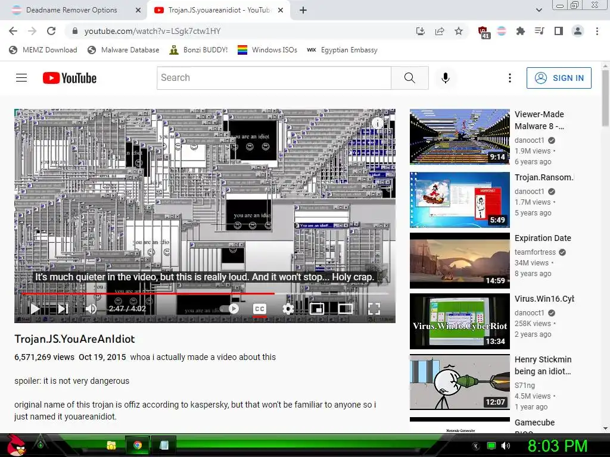
Task: Open the media control icon in toolbar
Action: click(540, 31)
